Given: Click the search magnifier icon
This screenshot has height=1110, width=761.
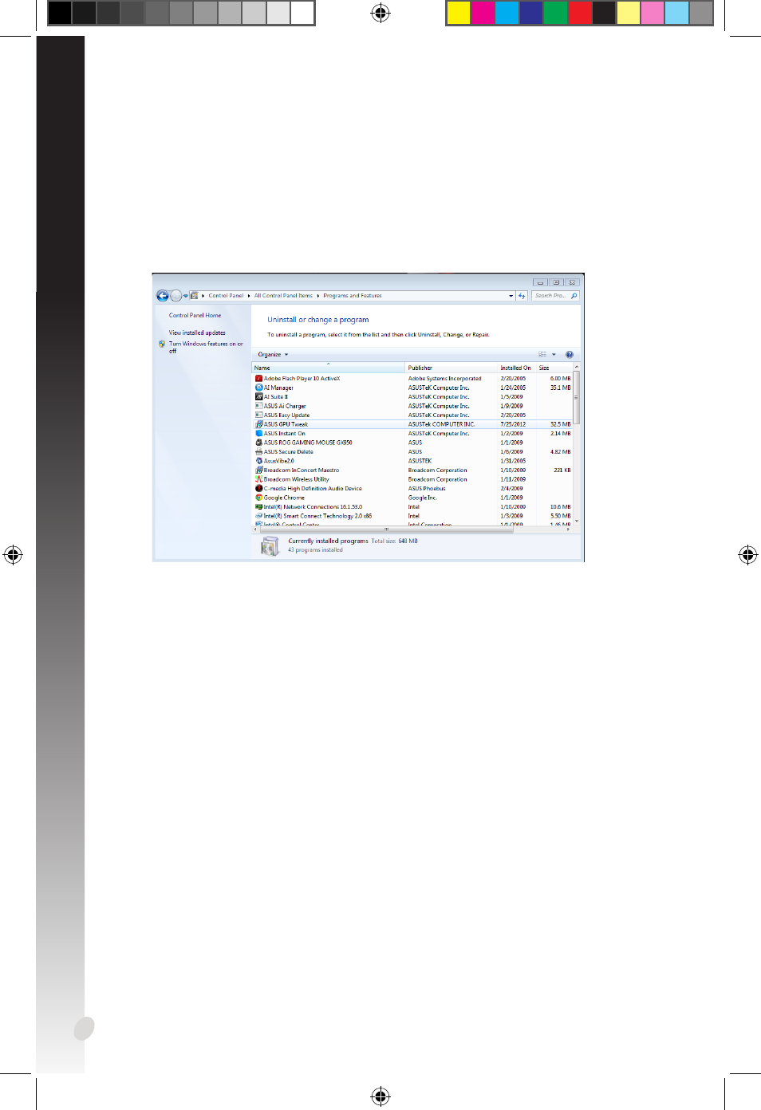Looking at the screenshot, I should coord(574,296).
